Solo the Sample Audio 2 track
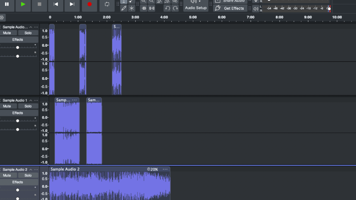The image size is (356, 200). (28, 175)
